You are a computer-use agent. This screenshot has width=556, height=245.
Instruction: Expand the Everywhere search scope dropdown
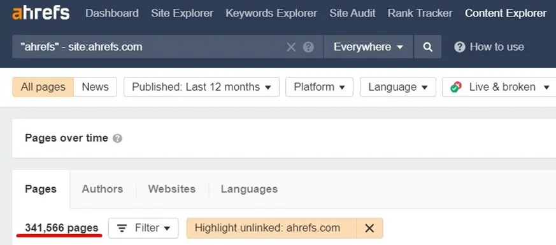pos(368,47)
